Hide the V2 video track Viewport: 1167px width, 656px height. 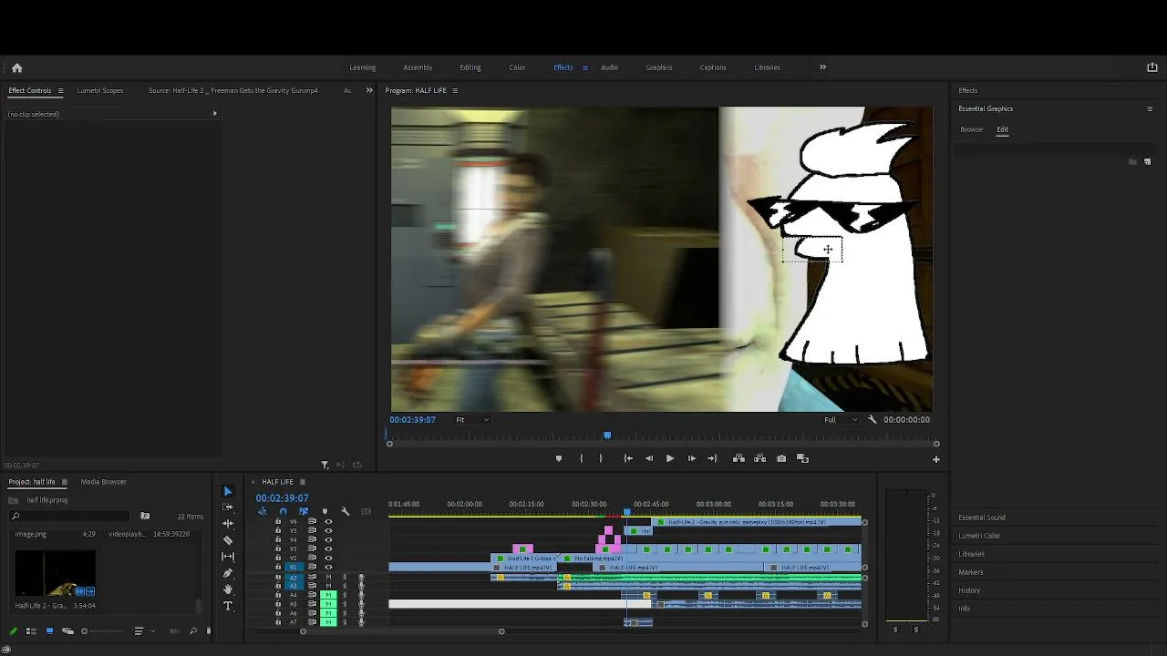(x=328, y=558)
